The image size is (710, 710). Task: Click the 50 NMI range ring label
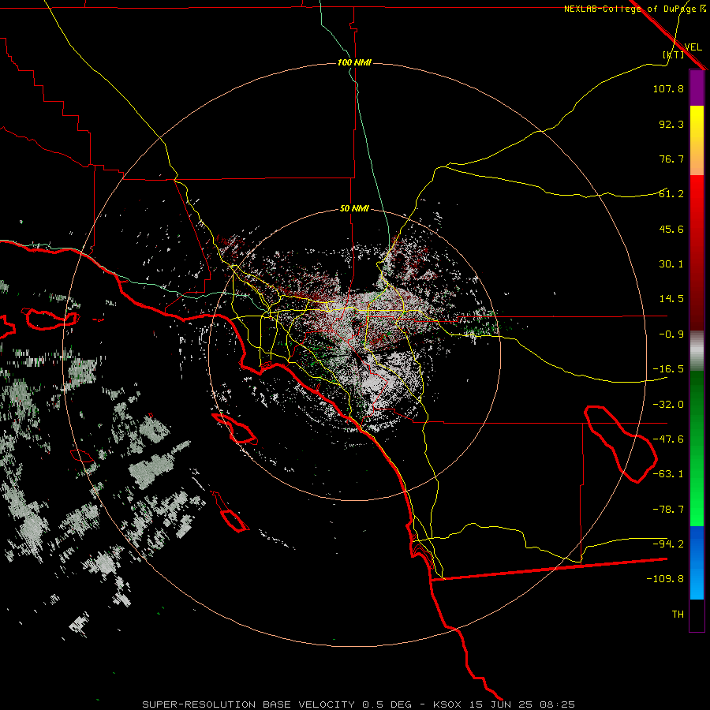(x=354, y=209)
